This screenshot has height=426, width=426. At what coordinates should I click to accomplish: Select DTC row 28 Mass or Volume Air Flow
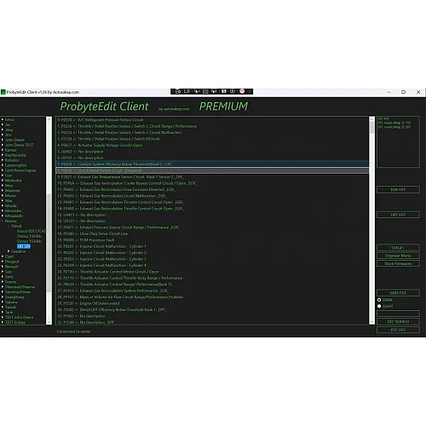(212, 296)
